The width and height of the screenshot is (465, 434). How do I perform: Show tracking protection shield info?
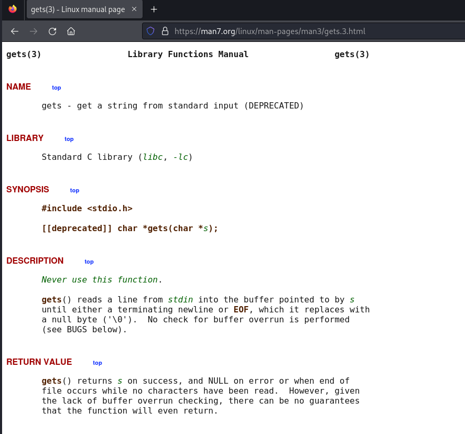(x=150, y=31)
